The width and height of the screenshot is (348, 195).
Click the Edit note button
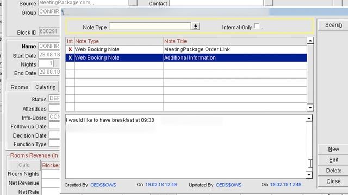(x=333, y=160)
